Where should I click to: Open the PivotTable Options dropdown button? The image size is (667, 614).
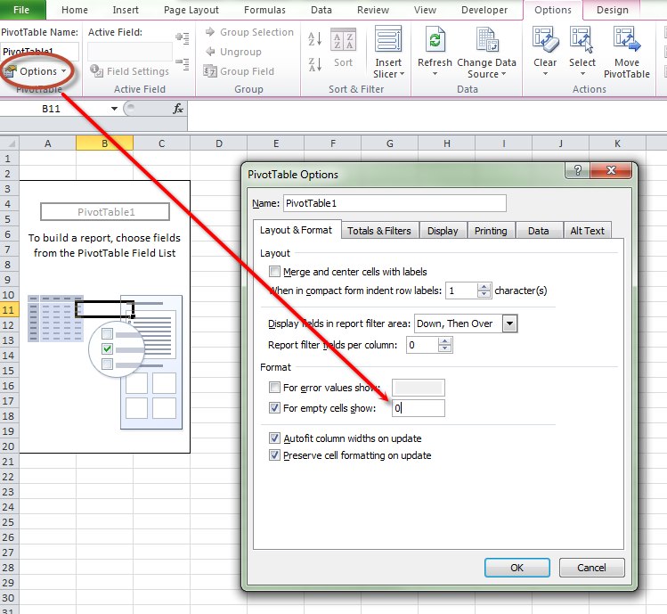point(37,71)
